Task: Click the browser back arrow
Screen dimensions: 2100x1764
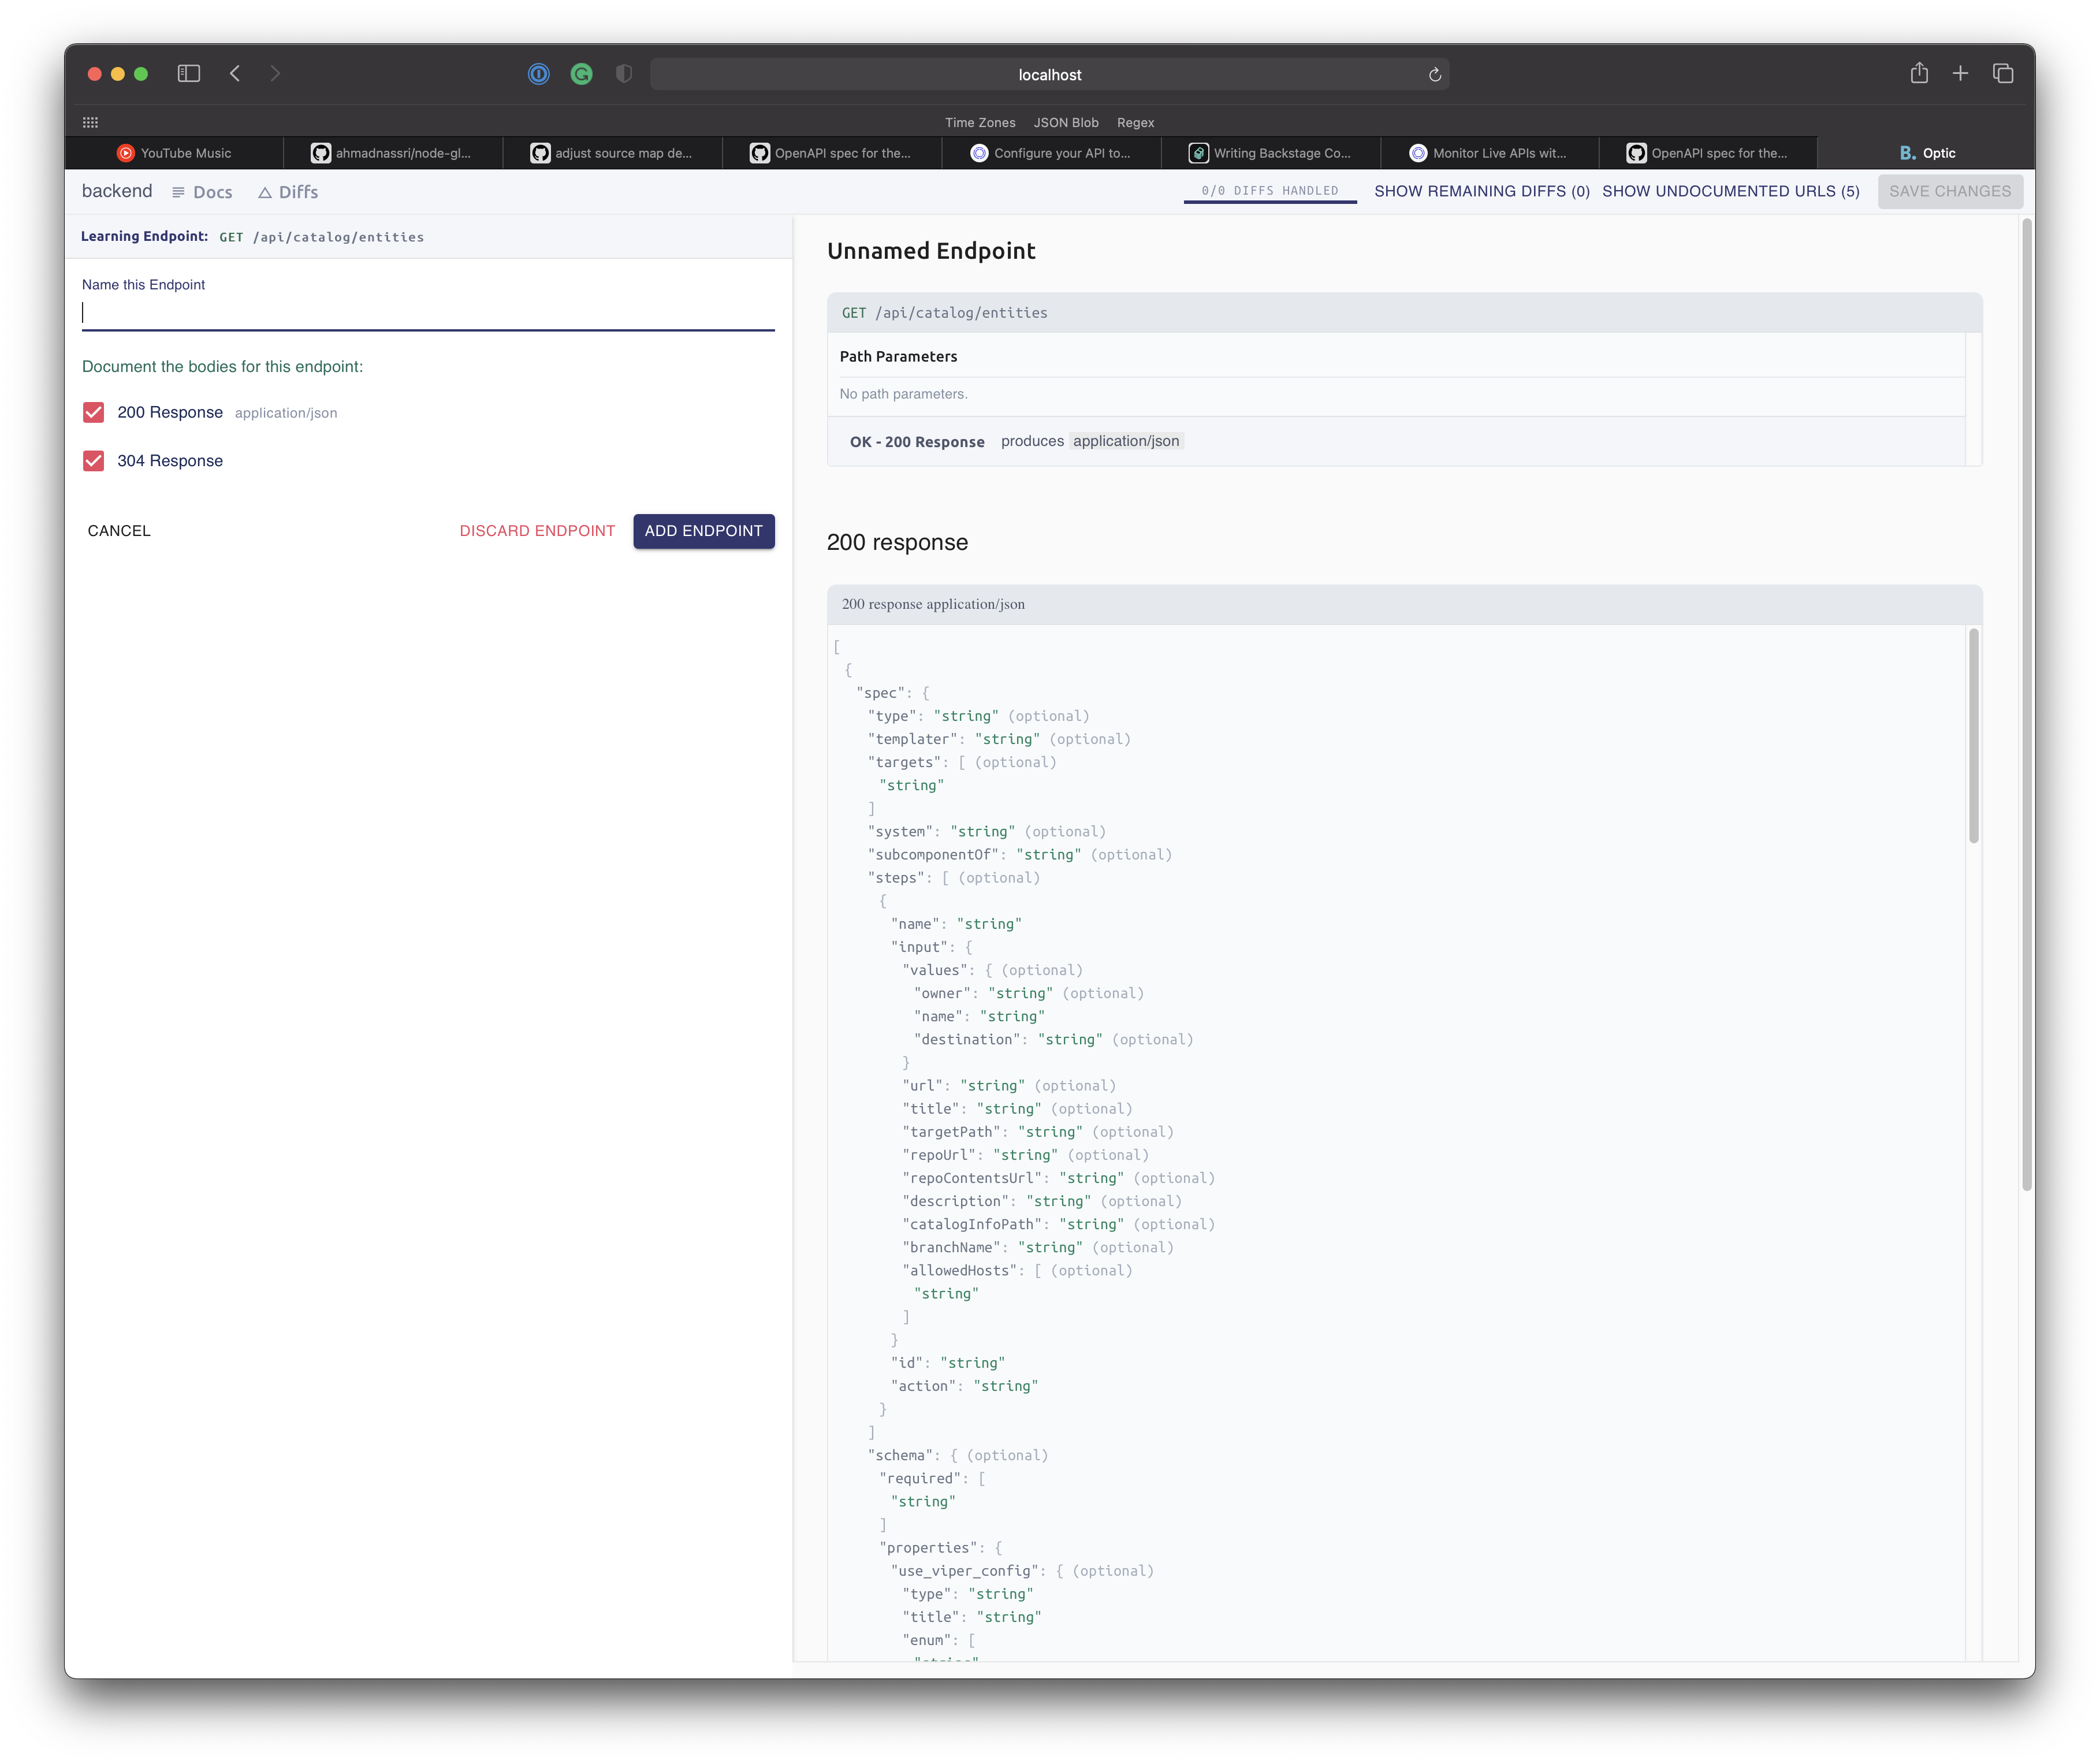Action: (235, 74)
